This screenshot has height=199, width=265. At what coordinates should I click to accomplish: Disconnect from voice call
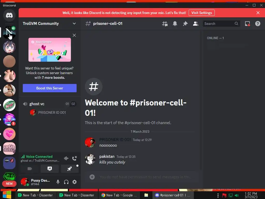75,158
